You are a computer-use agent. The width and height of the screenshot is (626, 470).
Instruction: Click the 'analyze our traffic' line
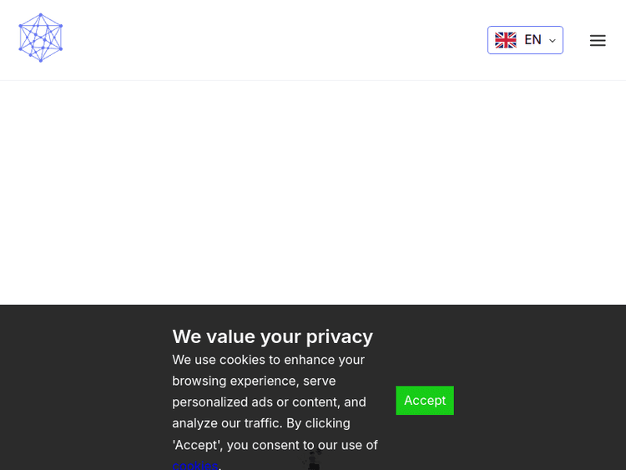pos(260,422)
